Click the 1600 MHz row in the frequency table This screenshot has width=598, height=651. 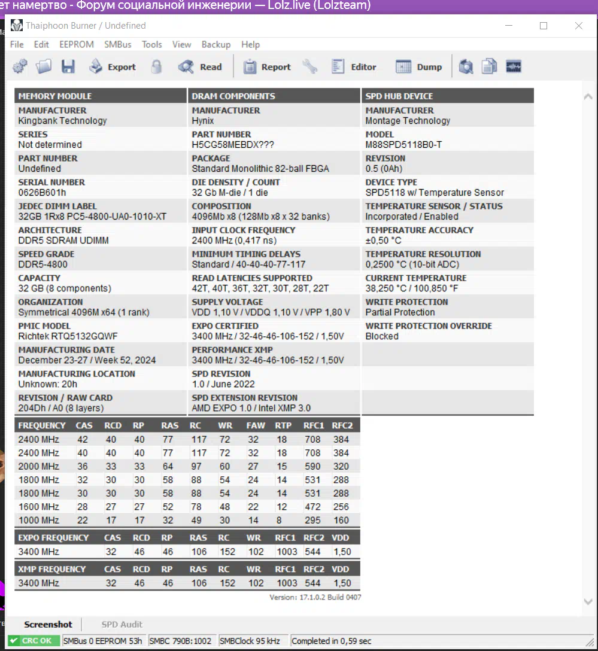[x=187, y=507]
